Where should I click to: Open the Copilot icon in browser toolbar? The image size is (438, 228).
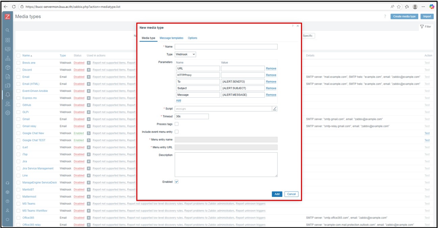pyautogui.click(x=432, y=6)
